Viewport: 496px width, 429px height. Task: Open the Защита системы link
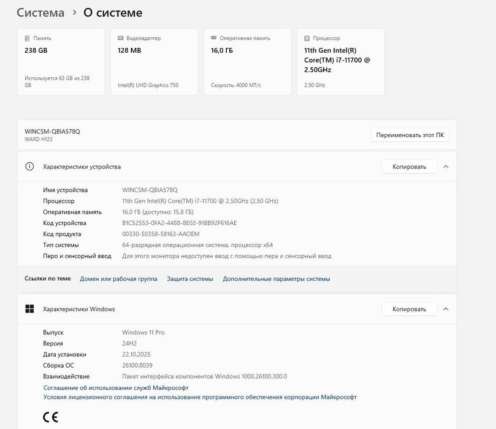(190, 279)
